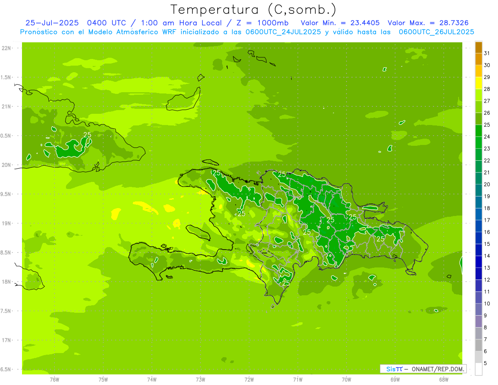Screen dimensions: 498x385
Task: Click the '68W' longitude axis label
Action: tap(444, 380)
